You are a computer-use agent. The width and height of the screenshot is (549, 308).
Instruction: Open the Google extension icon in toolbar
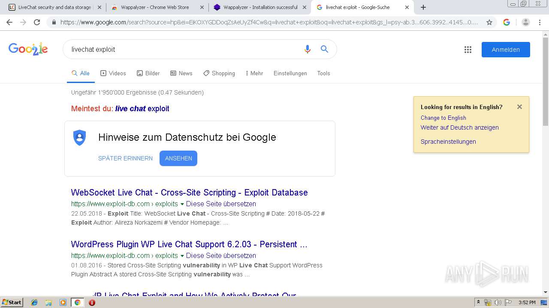click(x=507, y=22)
